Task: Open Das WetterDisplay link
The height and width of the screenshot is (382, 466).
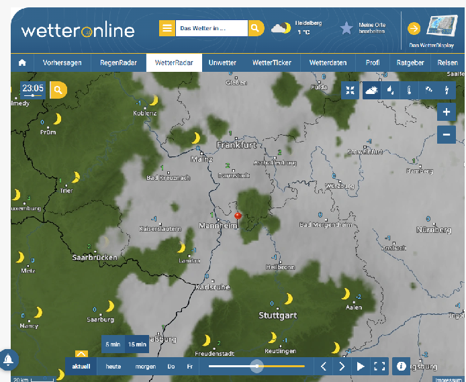Action: [432, 45]
